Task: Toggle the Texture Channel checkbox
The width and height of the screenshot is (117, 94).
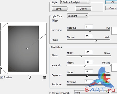Action: click(x=50, y=93)
